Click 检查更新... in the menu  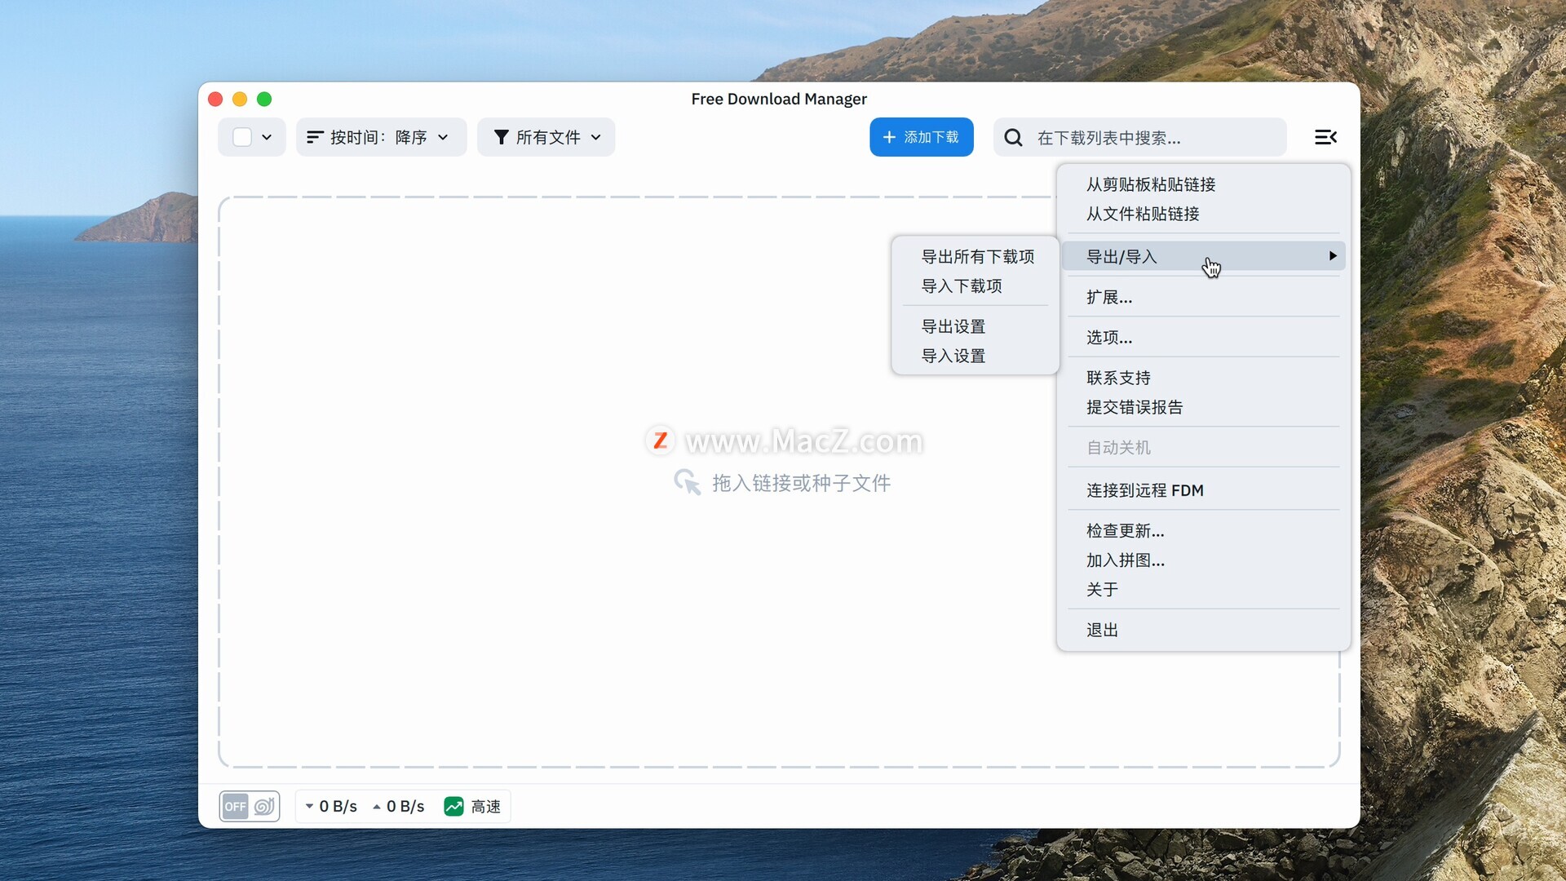[x=1125, y=531]
